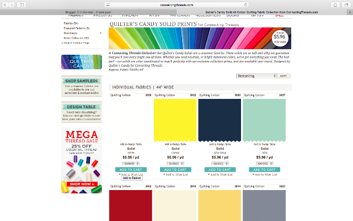The width and height of the screenshot is (353, 221).
Task: Select the Rich Navy fabric swatch
Action: point(220,120)
